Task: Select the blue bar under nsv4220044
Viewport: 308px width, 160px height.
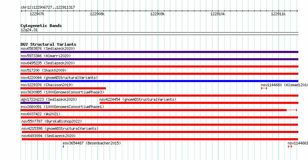Action: coord(159,81)
